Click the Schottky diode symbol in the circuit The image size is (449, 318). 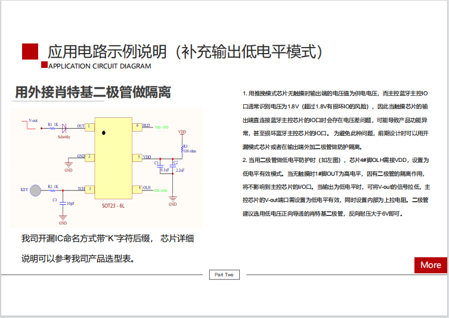pos(65,127)
